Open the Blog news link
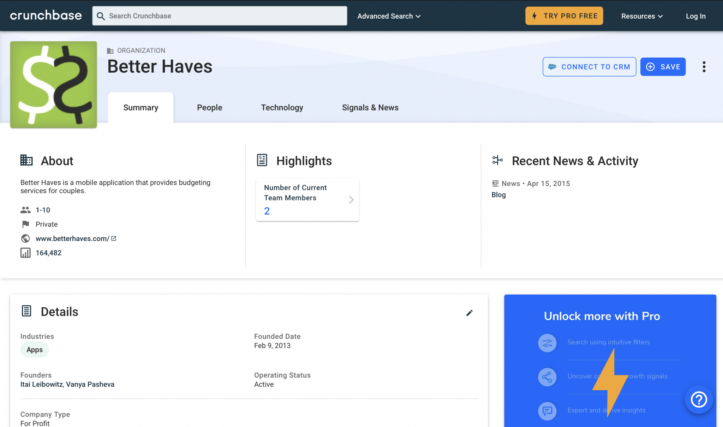The width and height of the screenshot is (723, 427). (498, 195)
